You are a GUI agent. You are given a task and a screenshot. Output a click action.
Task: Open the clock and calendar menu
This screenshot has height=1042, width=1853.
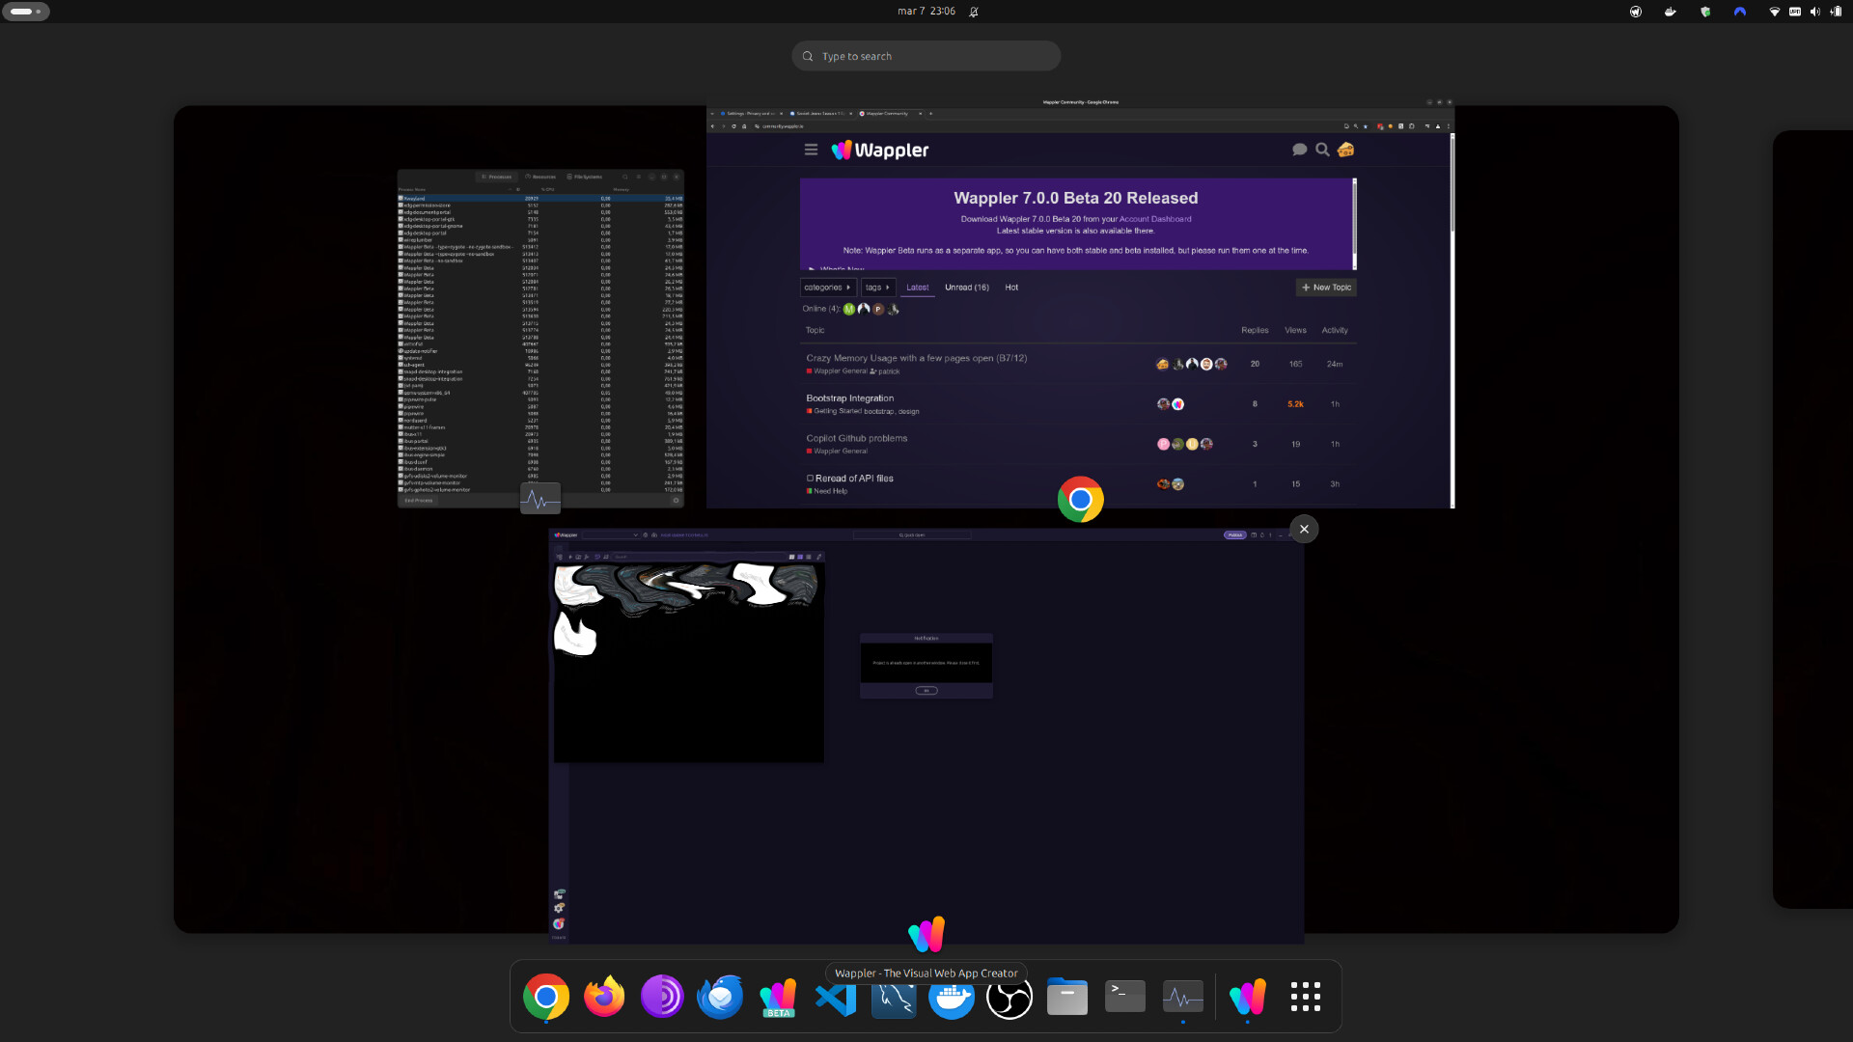[x=926, y=12]
